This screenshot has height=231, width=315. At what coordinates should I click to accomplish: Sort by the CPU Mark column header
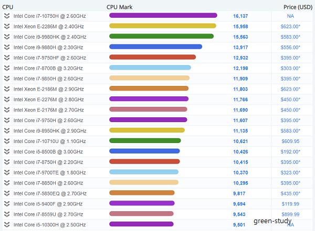[x=119, y=7]
